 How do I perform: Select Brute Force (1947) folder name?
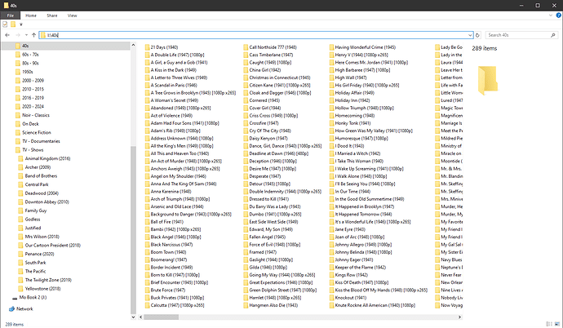(168, 290)
